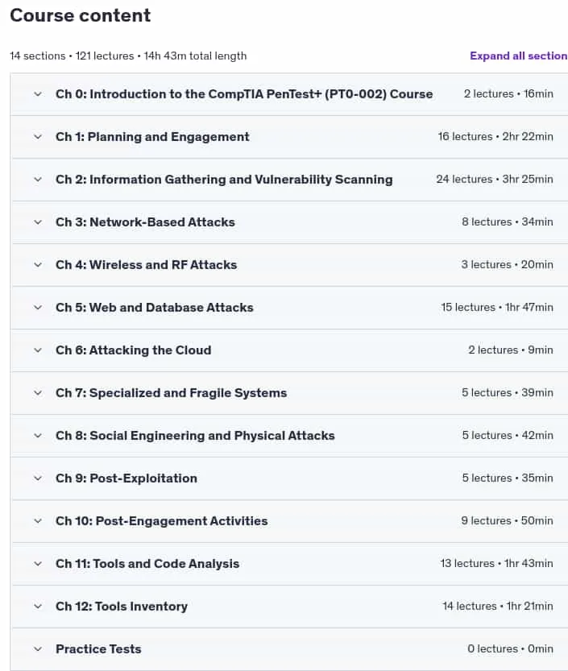The image size is (568, 671).
Task: Expand the Ch 9 Post-Exploitation chevron
Action: (x=38, y=478)
